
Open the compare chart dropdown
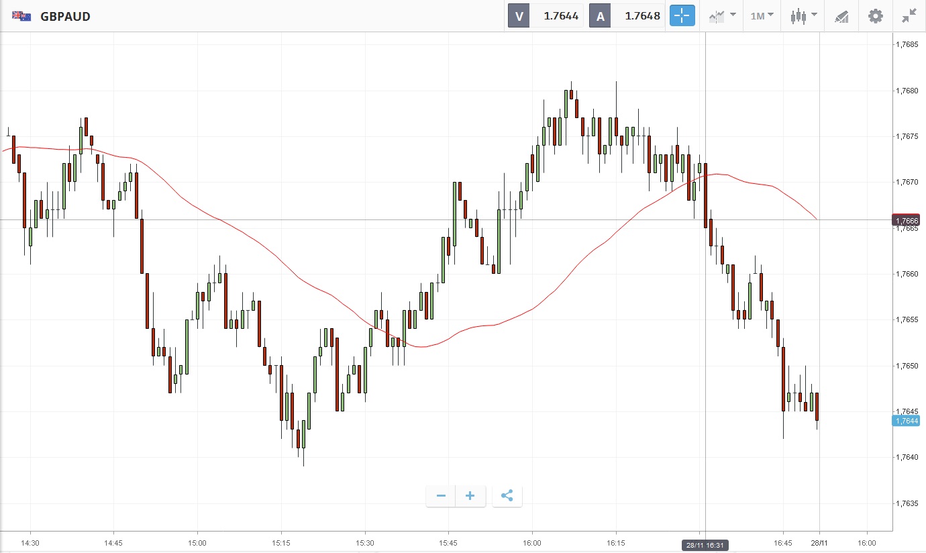(722, 16)
